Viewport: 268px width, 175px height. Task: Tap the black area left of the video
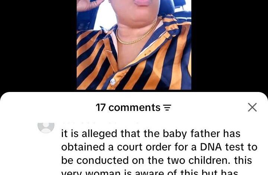[x=38, y=45]
